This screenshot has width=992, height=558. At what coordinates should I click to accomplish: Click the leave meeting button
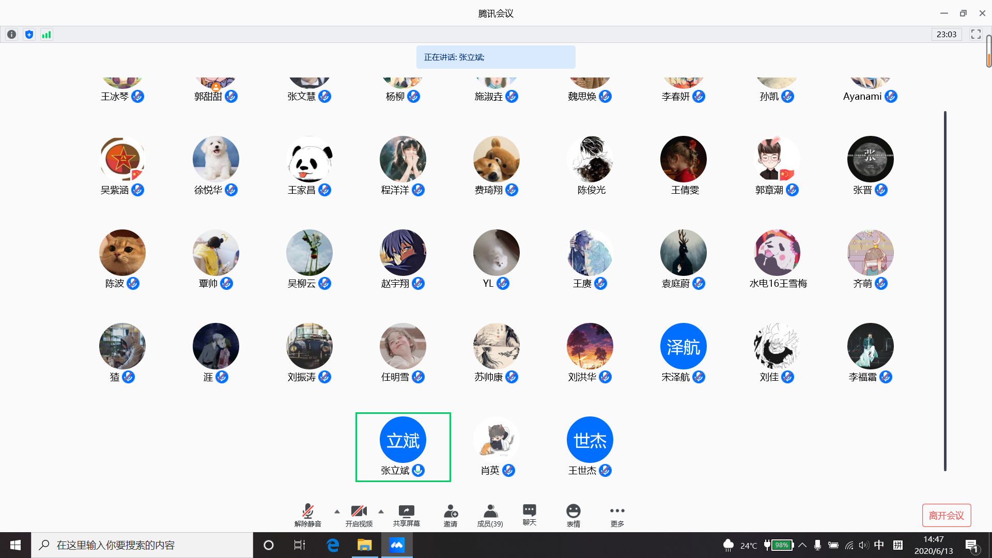pyautogui.click(x=946, y=515)
